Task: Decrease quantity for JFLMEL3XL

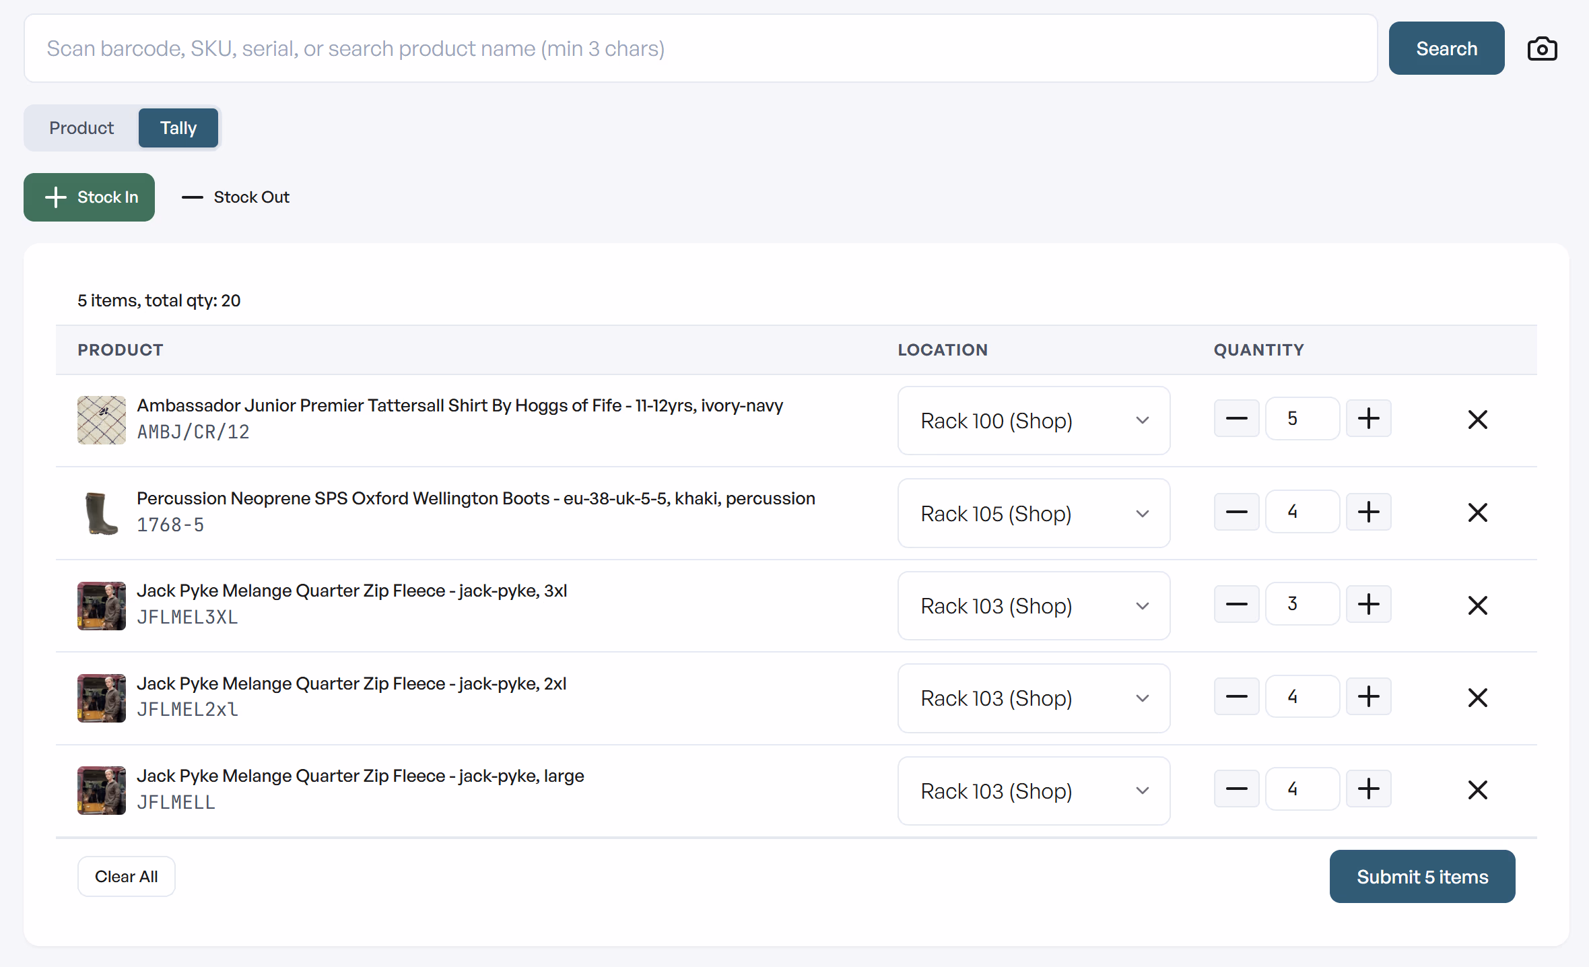Action: (1236, 604)
